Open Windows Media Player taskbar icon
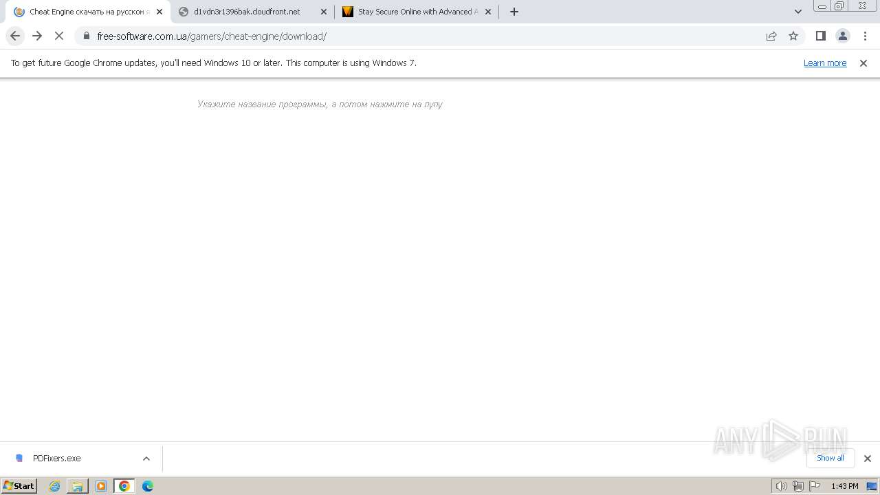The height and width of the screenshot is (495, 880). (x=101, y=486)
